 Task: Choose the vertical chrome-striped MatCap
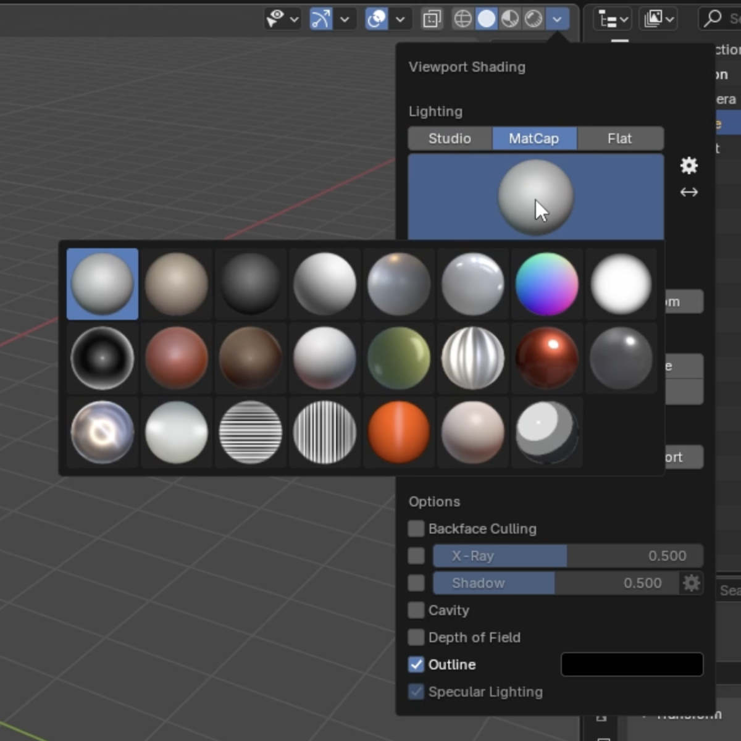coord(473,358)
